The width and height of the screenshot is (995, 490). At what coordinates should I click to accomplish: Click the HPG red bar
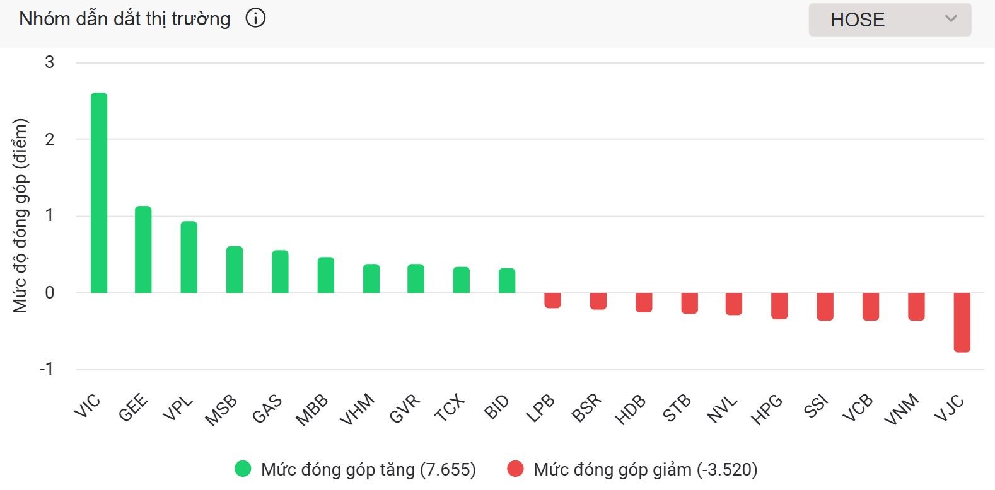[x=779, y=305]
